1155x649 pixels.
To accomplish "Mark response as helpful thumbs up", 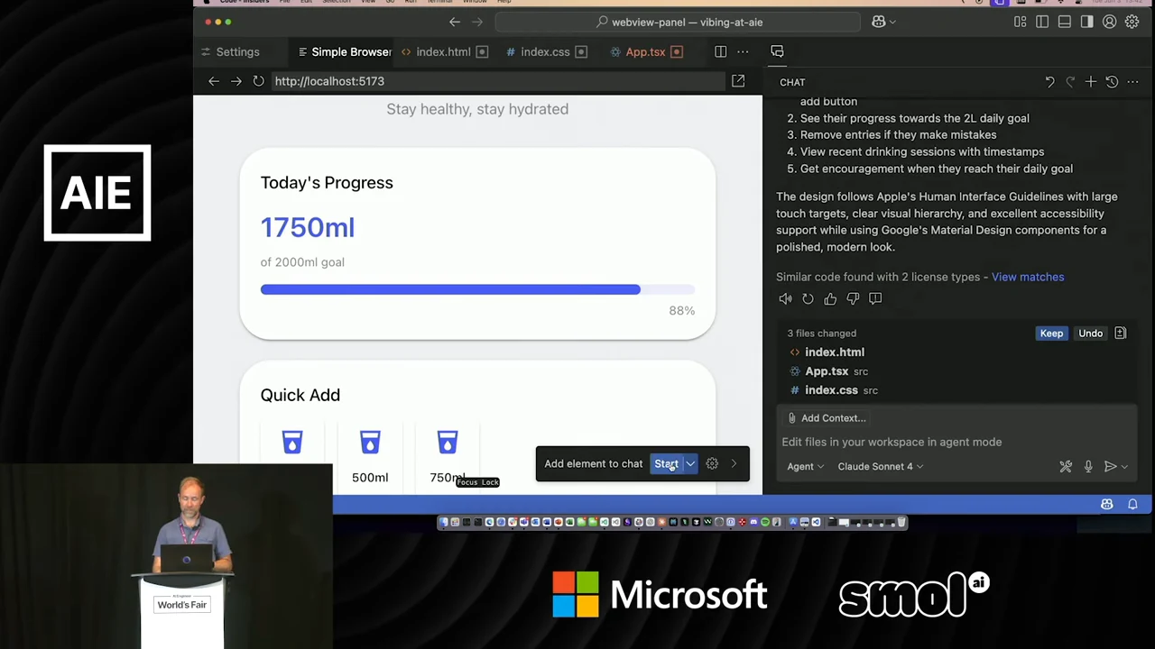I will [x=830, y=298].
